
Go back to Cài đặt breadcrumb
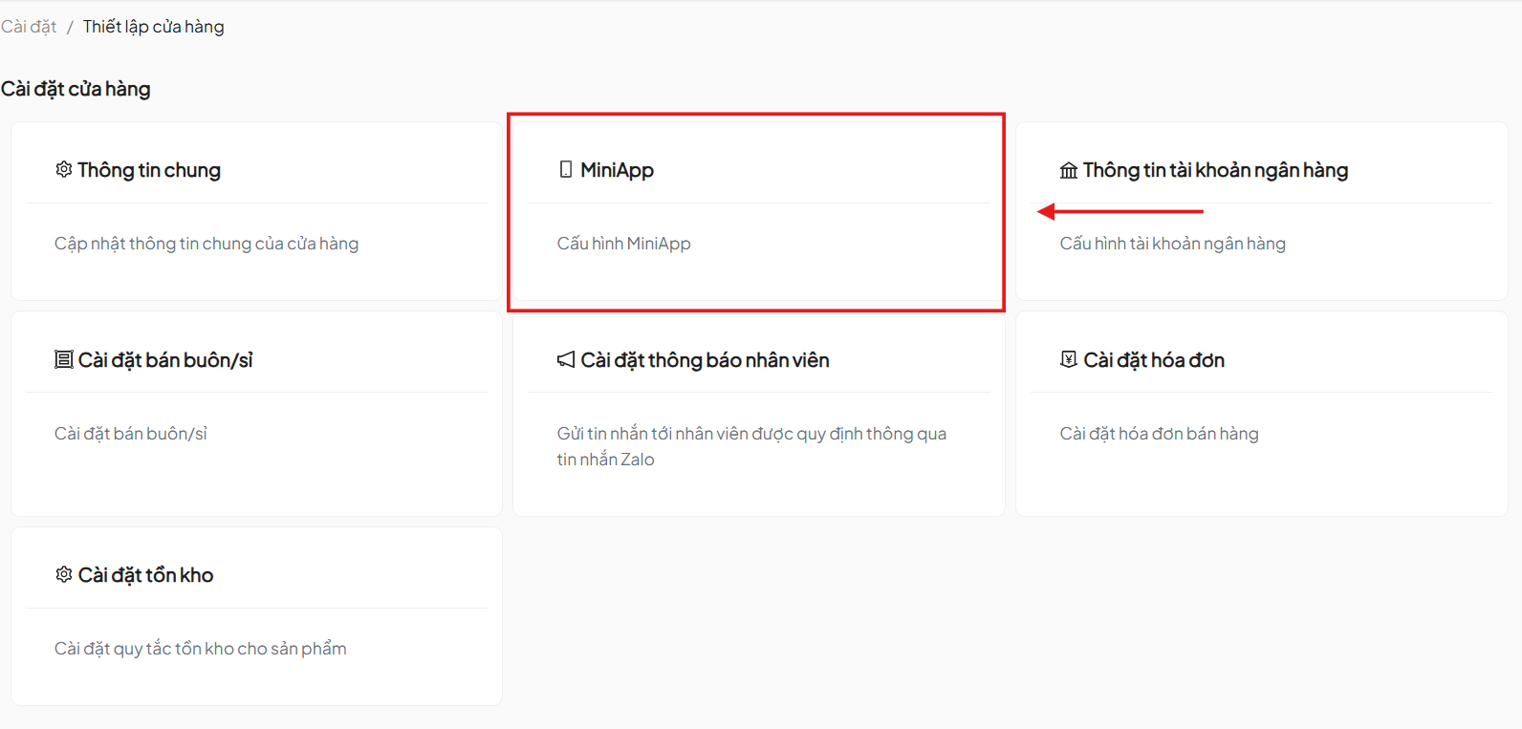[29, 27]
